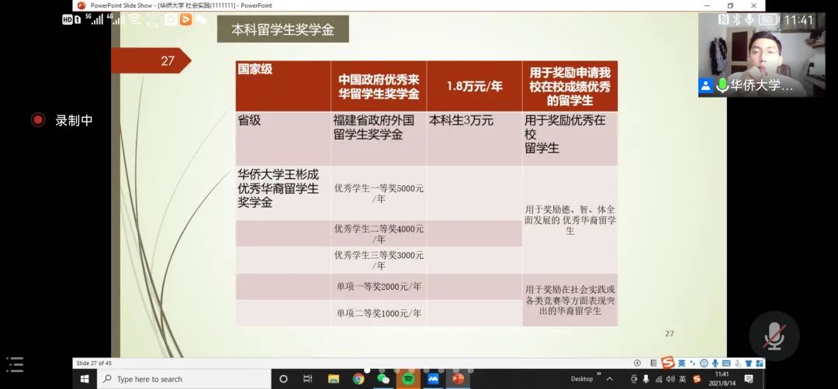Open the blue meeting app on taskbar
838x389 pixels.
tap(433, 379)
